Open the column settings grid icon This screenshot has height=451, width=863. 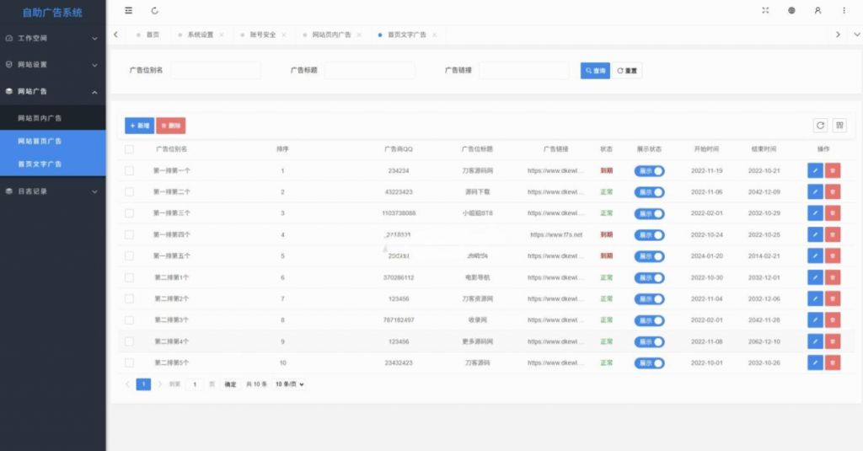point(839,126)
